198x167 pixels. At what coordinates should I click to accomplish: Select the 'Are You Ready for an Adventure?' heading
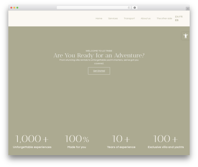point(99,55)
